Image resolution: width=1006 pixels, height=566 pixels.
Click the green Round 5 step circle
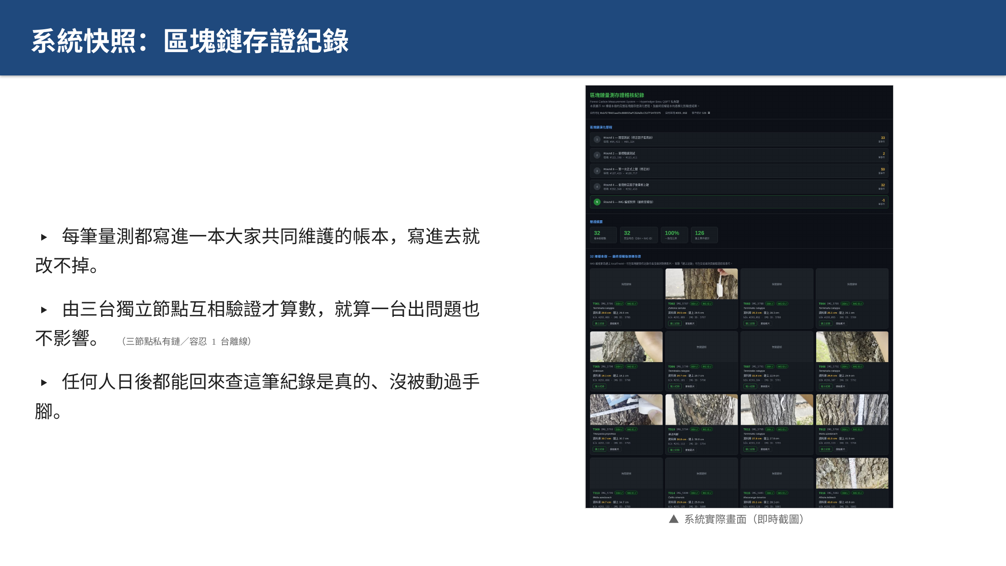tap(597, 202)
